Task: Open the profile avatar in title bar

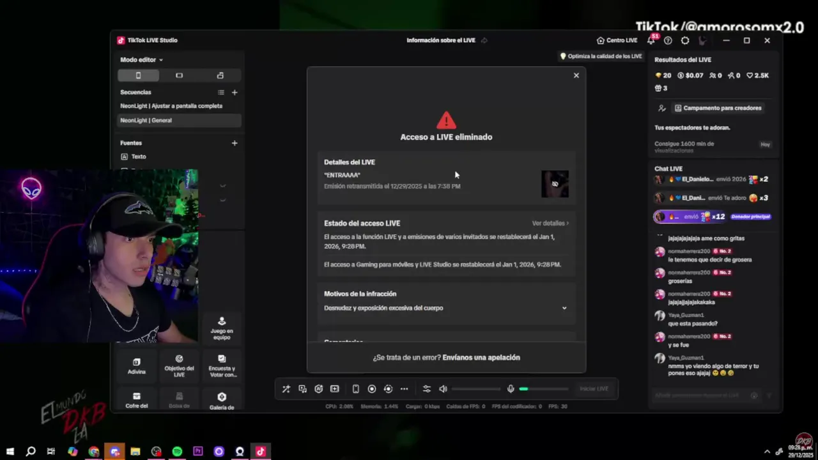Action: pos(702,40)
